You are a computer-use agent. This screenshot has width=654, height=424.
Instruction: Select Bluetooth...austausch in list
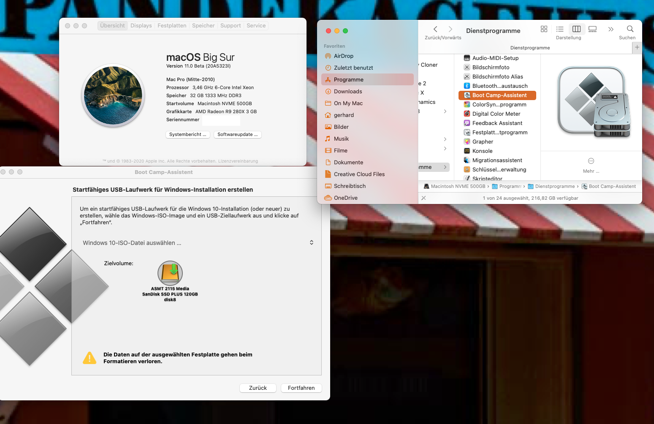497,86
